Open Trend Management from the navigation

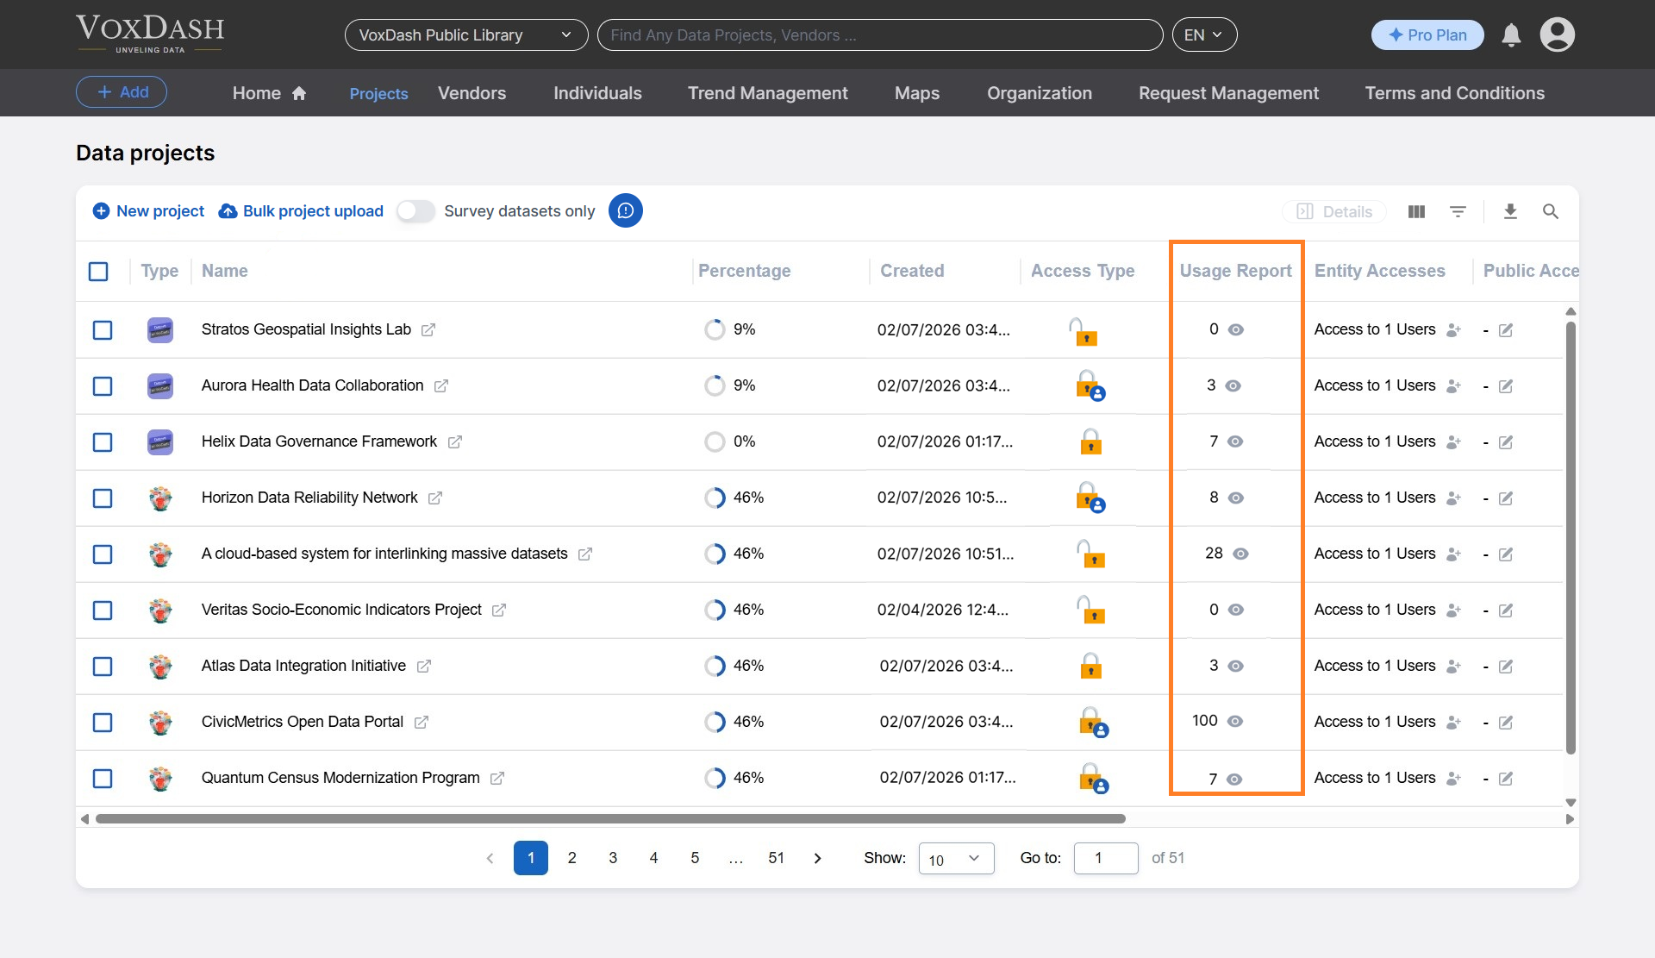point(767,93)
